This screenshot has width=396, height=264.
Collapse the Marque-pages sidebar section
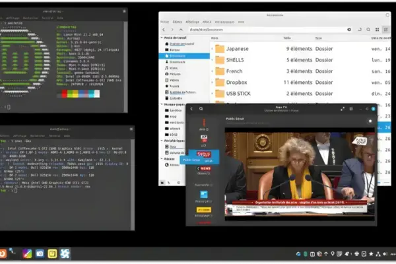[162, 104]
